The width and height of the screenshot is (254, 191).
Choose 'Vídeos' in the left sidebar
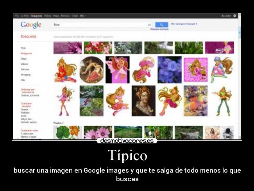[24, 64]
